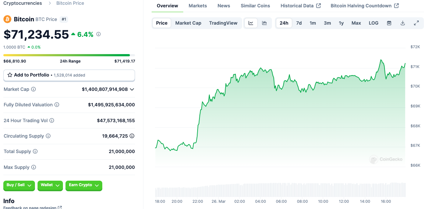Open the Historical Data tab
The image size is (432, 209).
pos(301,6)
